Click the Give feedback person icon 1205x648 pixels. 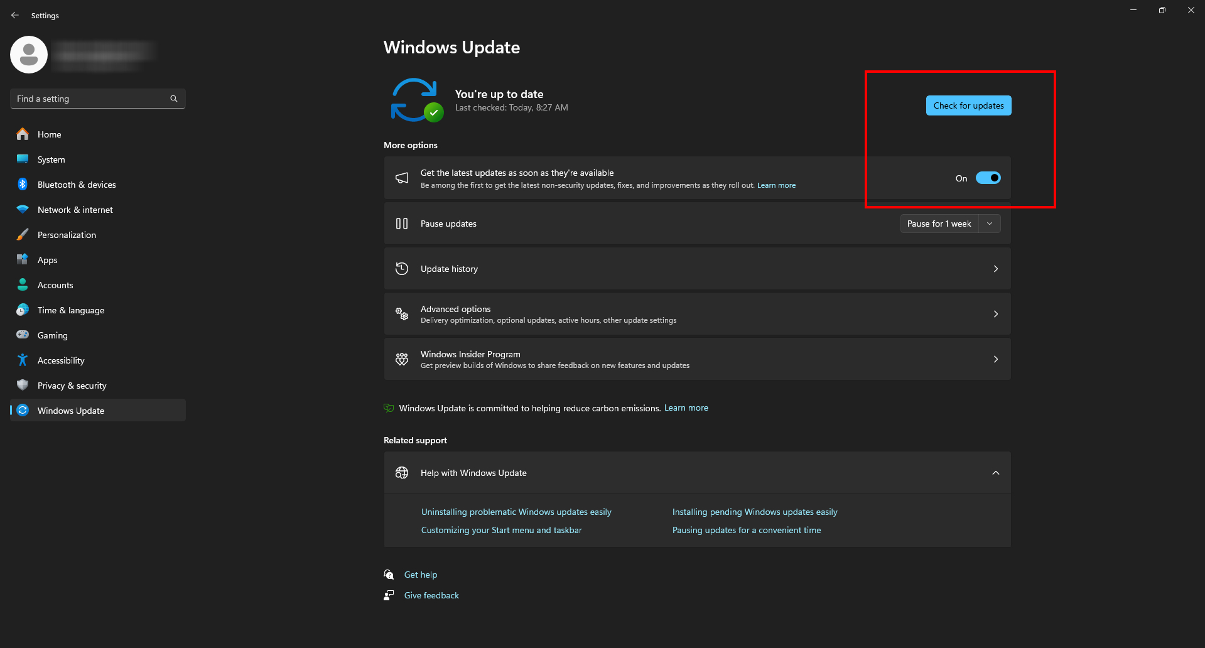(389, 595)
